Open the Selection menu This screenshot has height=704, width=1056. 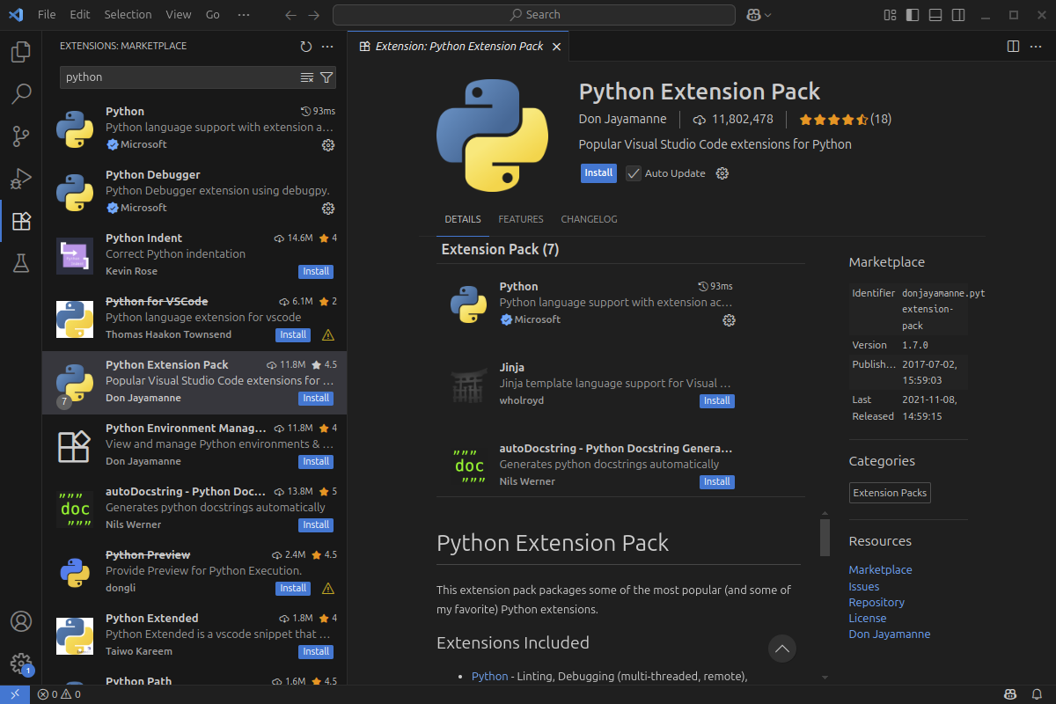click(128, 15)
